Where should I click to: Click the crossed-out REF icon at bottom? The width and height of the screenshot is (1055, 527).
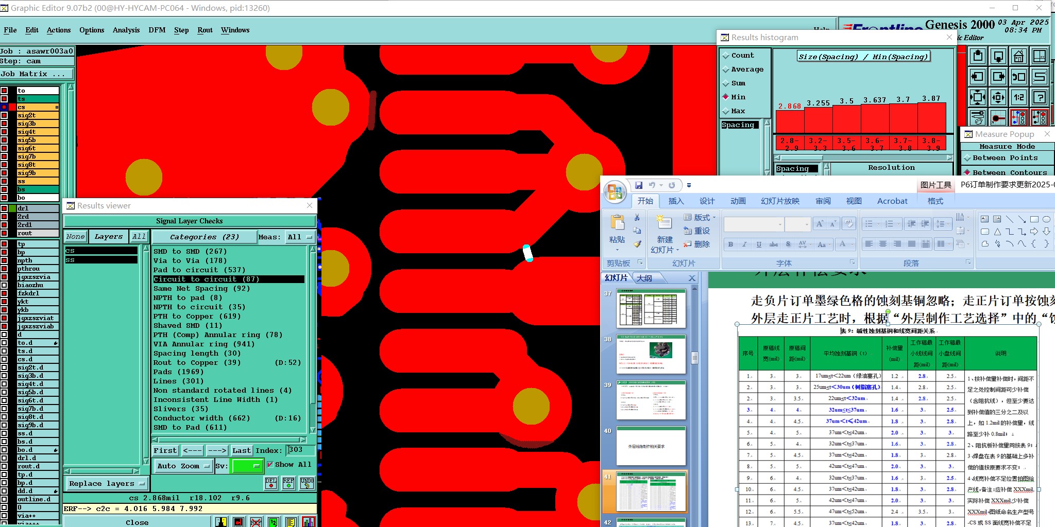(x=256, y=522)
